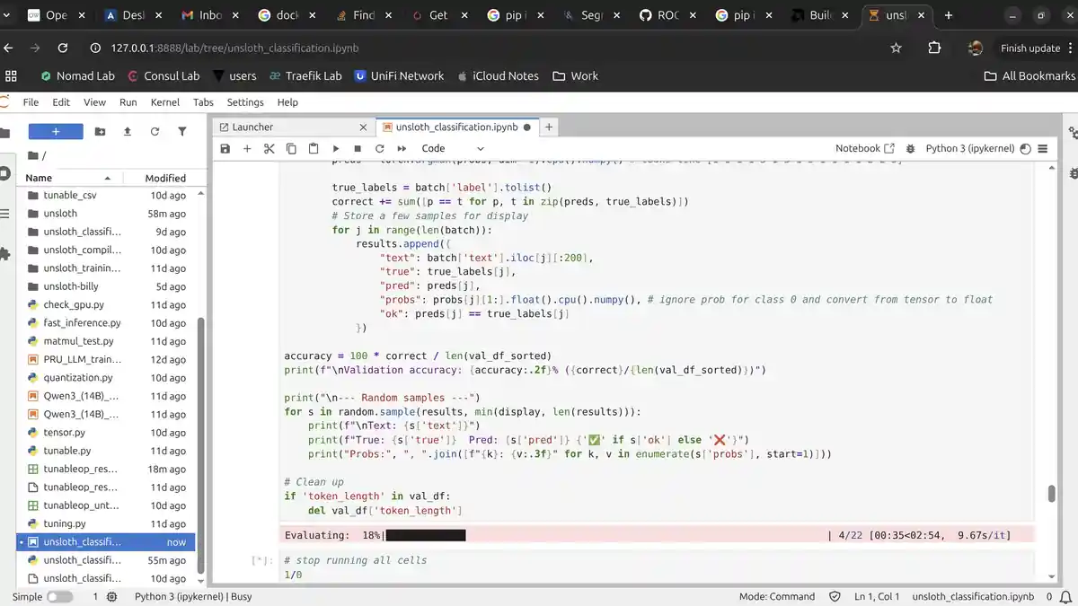Restart the kernel using the circular arrow
Image resolution: width=1078 pixels, height=606 pixels.
[379, 148]
